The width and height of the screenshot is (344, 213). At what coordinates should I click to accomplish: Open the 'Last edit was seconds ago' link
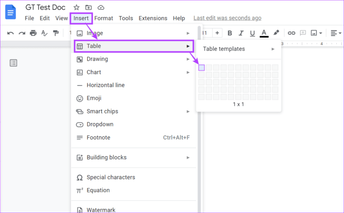[x=227, y=18]
